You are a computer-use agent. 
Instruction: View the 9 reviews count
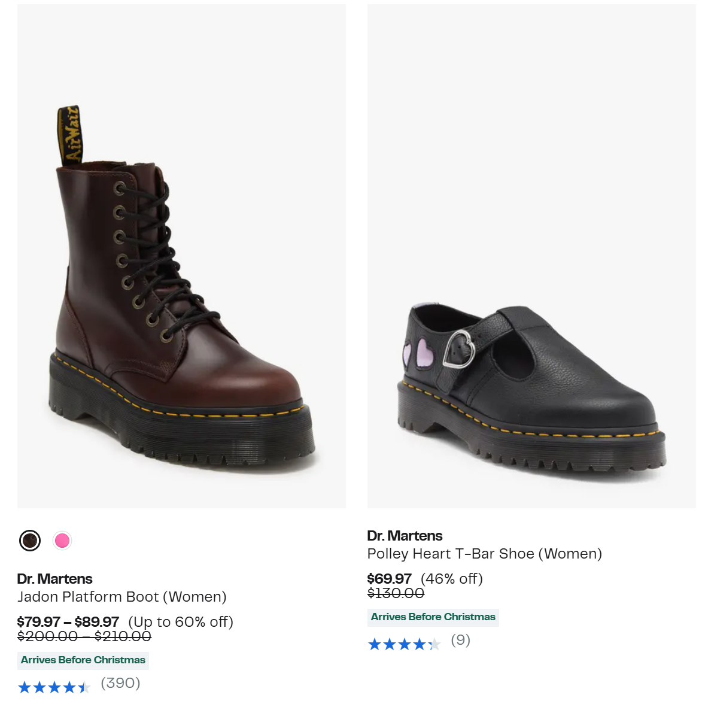point(461,640)
